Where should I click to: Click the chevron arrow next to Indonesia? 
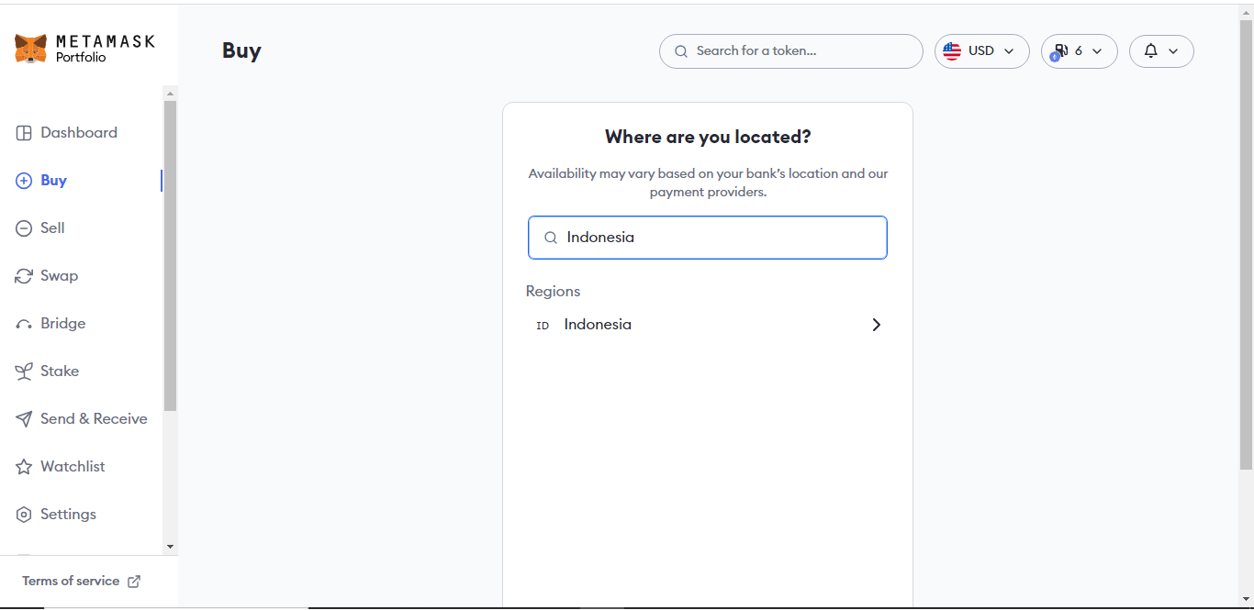pyautogui.click(x=876, y=325)
